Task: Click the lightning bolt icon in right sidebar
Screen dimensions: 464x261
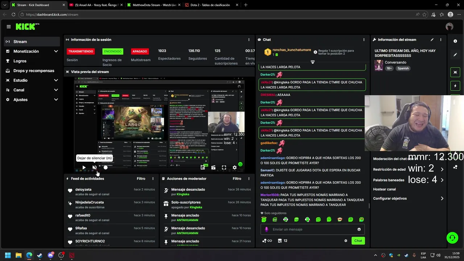Action: (x=455, y=86)
